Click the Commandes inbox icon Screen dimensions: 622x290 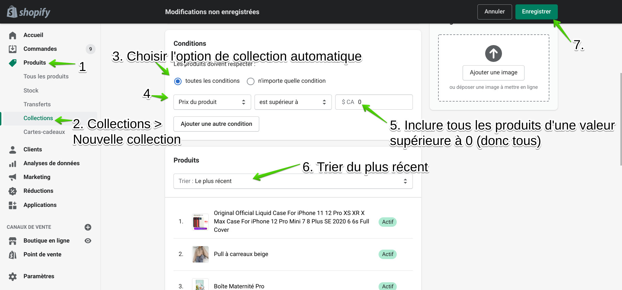(x=13, y=49)
